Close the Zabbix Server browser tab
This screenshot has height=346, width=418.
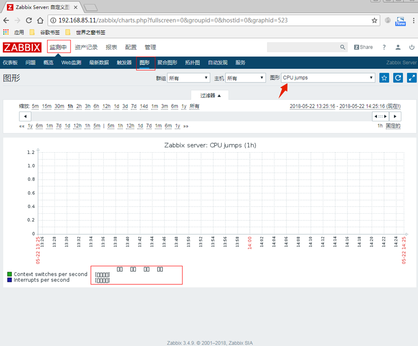(x=76, y=7)
